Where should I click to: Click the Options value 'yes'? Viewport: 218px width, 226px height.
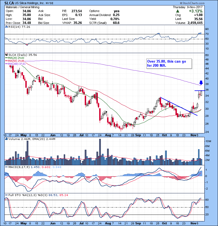click(x=117, y=11)
